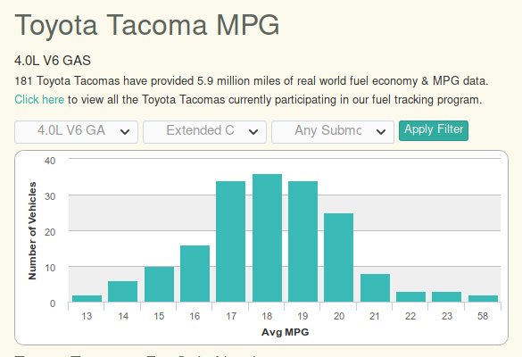
Task: Open the 4.0L V6 GAS engine dropdown
Action: tap(76, 132)
